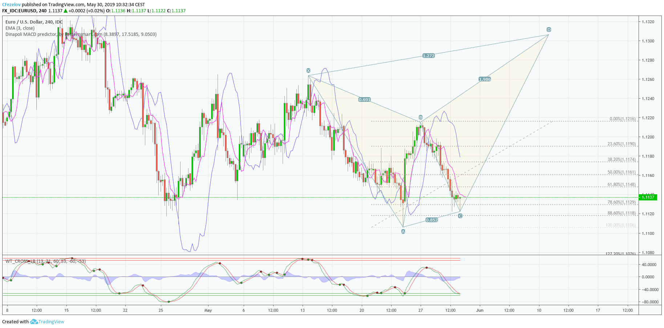Viewport: 664px width, 328px height.
Task: Select the harmonic pattern point D marker
Action: (x=549, y=29)
